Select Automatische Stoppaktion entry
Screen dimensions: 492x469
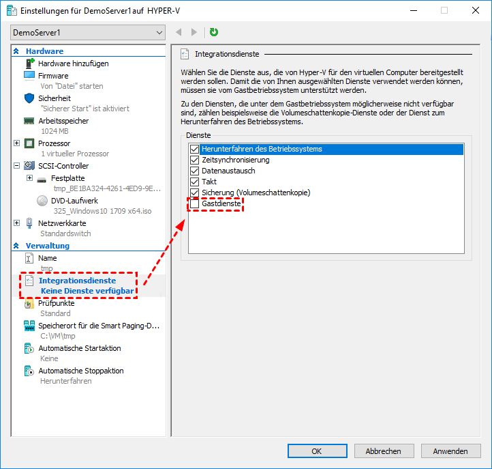click(x=81, y=371)
